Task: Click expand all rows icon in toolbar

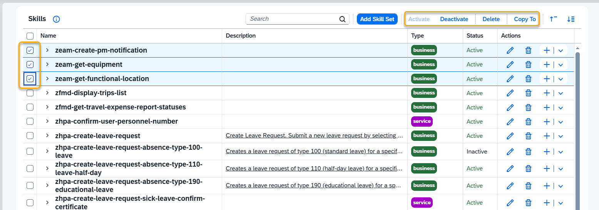Action: pyautogui.click(x=571, y=19)
